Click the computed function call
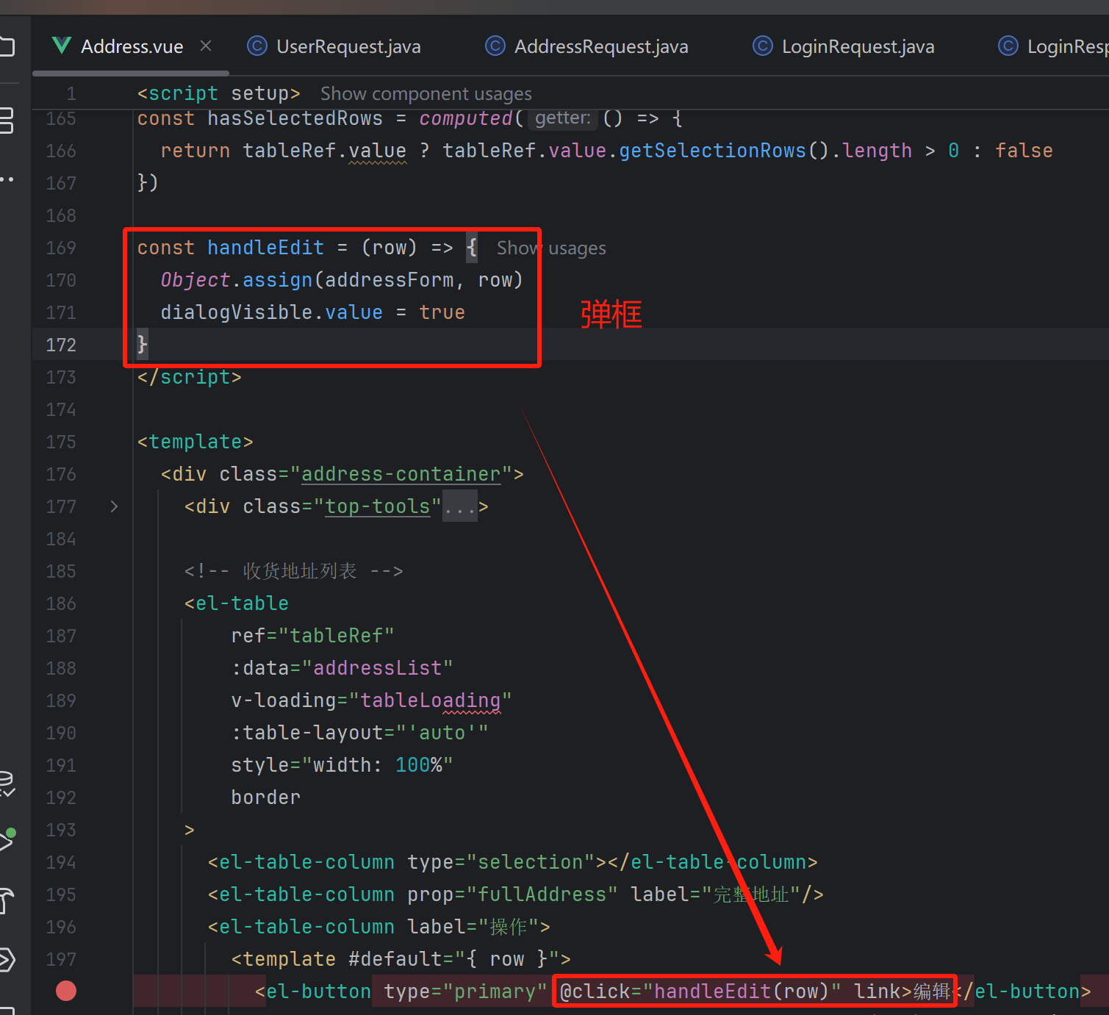The height and width of the screenshot is (1015, 1109). pos(466,118)
